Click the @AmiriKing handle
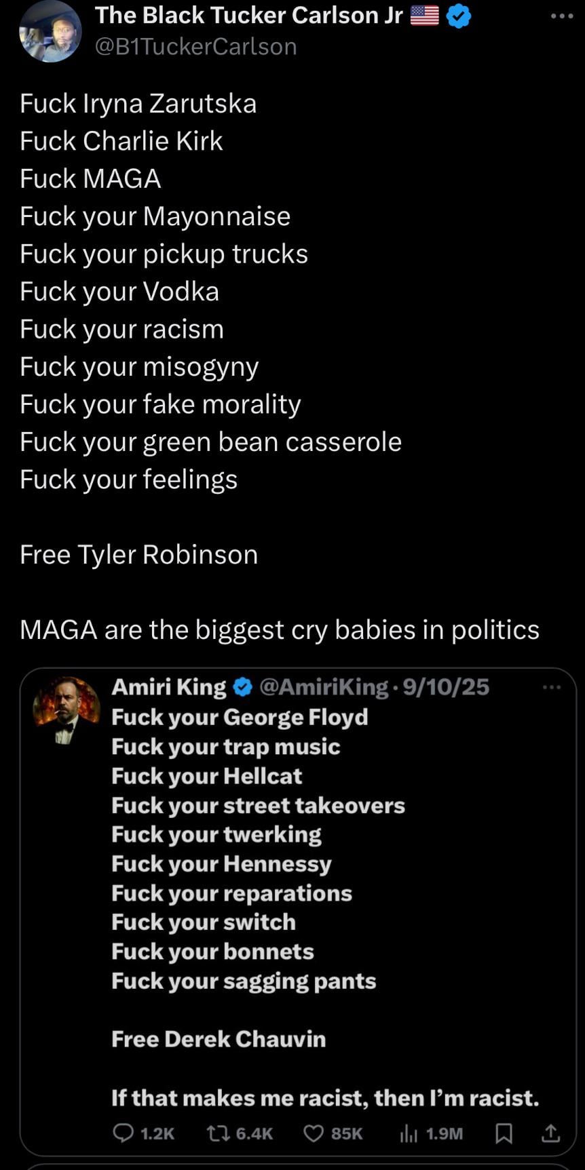 (324, 687)
